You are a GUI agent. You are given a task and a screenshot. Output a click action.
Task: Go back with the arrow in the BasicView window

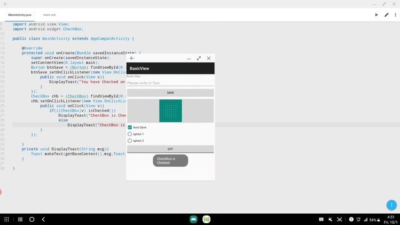point(132,58)
